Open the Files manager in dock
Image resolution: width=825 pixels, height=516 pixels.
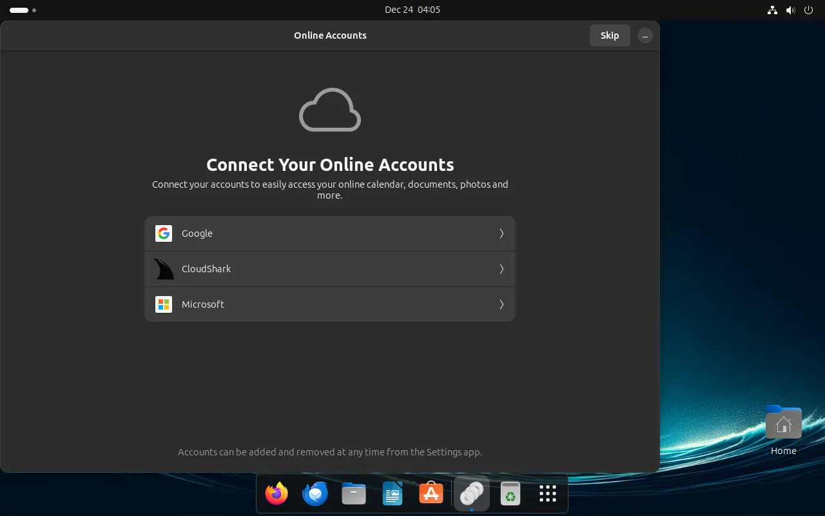click(354, 494)
